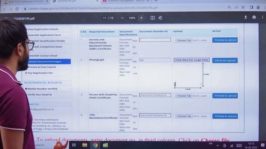The height and width of the screenshot is (149, 266).
Task: Share this page icon in address bar
Action: click(236, 7)
